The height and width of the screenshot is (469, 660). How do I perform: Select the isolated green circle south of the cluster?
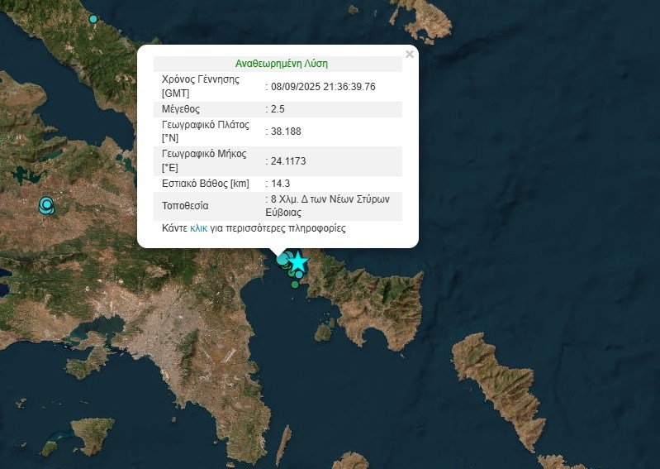(x=295, y=285)
